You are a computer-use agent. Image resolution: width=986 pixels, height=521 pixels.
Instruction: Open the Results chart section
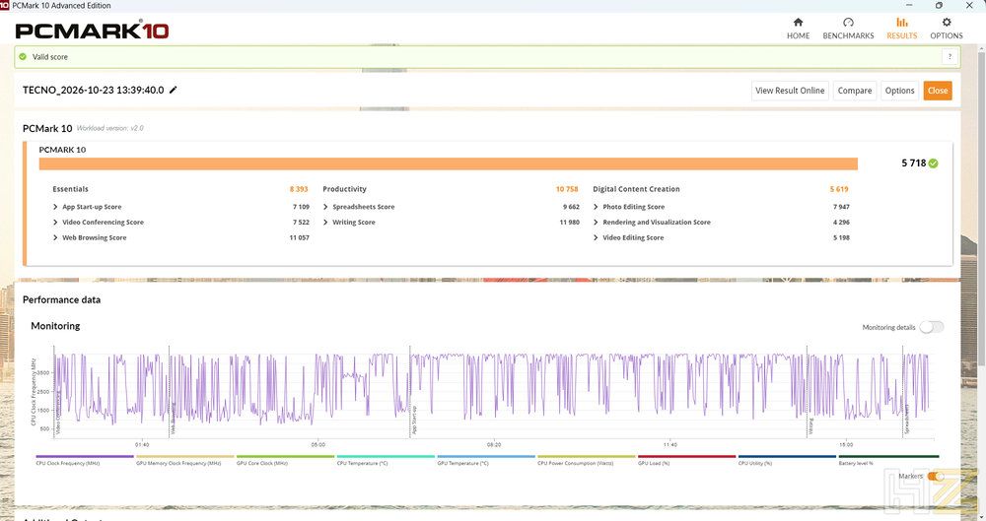902,29
